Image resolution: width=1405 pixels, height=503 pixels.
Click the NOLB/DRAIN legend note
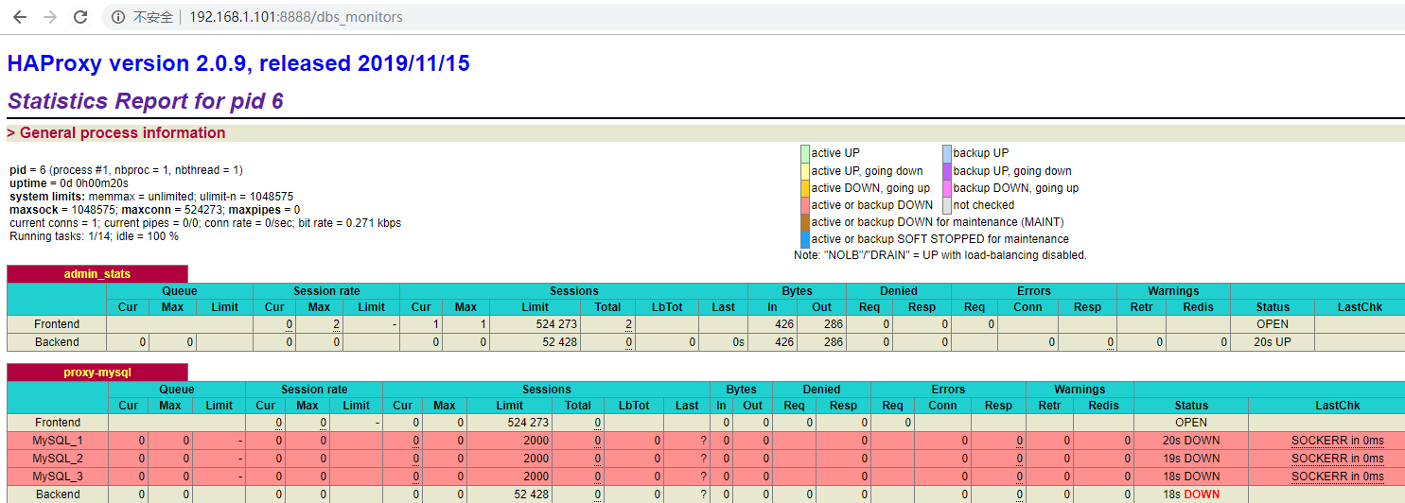pyautogui.click(x=940, y=255)
